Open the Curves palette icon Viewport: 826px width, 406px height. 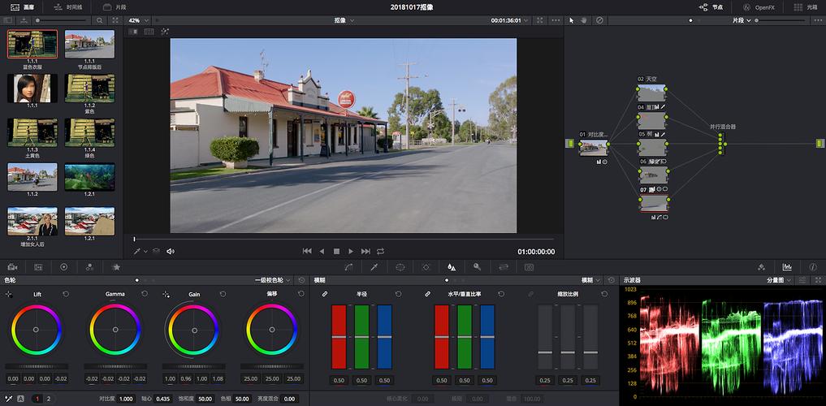click(348, 266)
